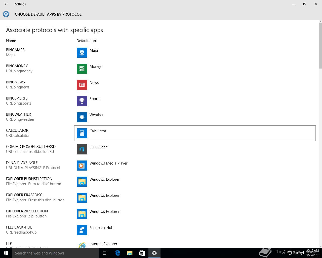The image size is (322, 258).
Task: Change default app labeled Weather
Action: pos(195,117)
